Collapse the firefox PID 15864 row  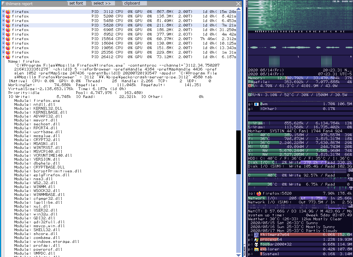[x=3, y=39]
